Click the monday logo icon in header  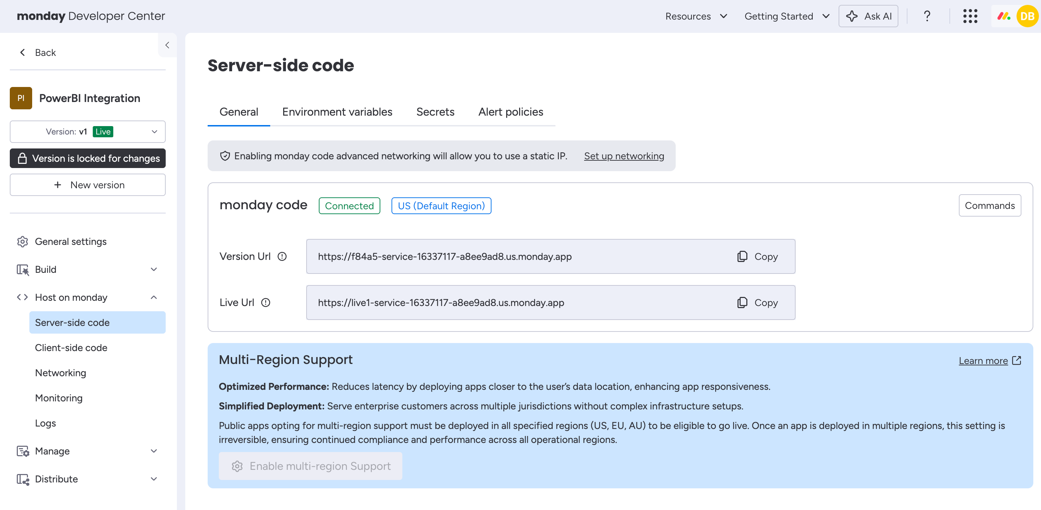(1004, 16)
